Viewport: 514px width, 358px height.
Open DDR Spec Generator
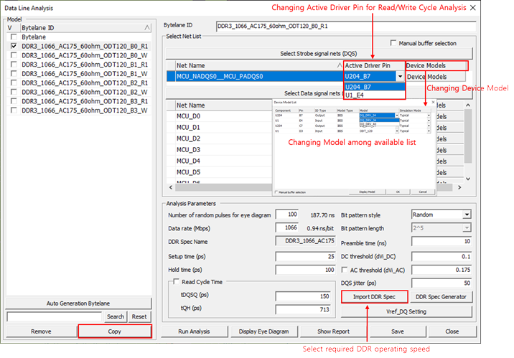[442, 296]
